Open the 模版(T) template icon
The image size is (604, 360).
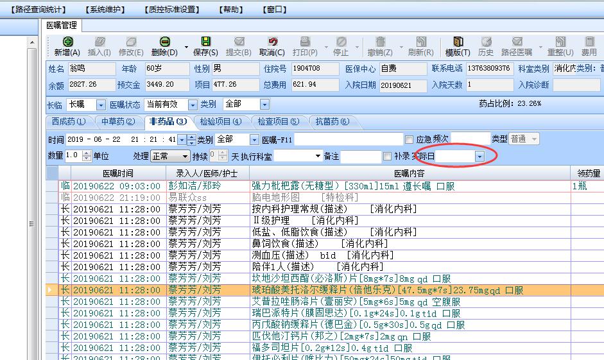click(458, 42)
